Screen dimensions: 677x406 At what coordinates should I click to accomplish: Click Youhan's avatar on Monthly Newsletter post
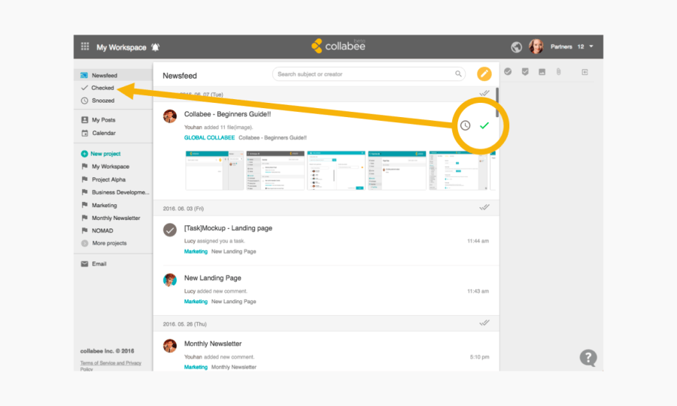pyautogui.click(x=170, y=345)
